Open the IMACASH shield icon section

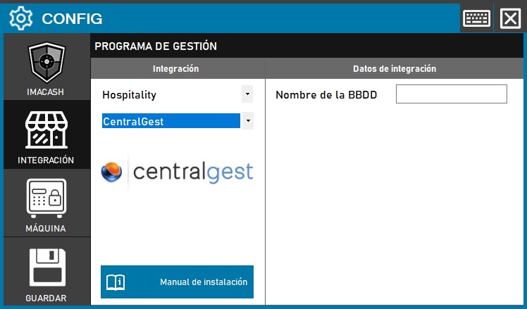46,63
